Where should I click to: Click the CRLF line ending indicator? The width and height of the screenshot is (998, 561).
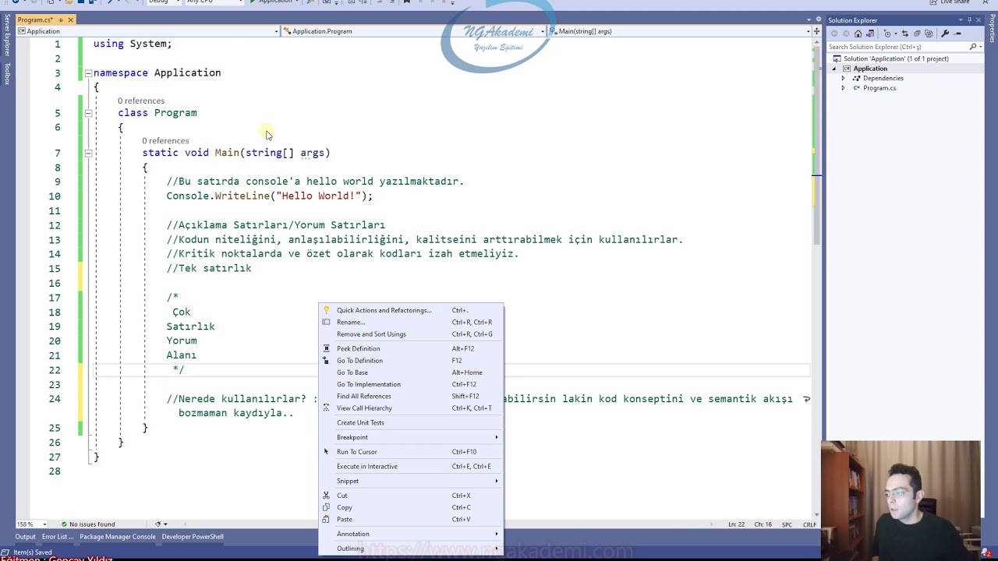click(809, 524)
